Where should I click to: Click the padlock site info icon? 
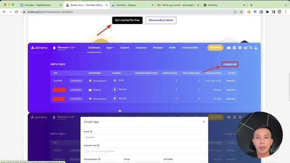coord(24,12)
